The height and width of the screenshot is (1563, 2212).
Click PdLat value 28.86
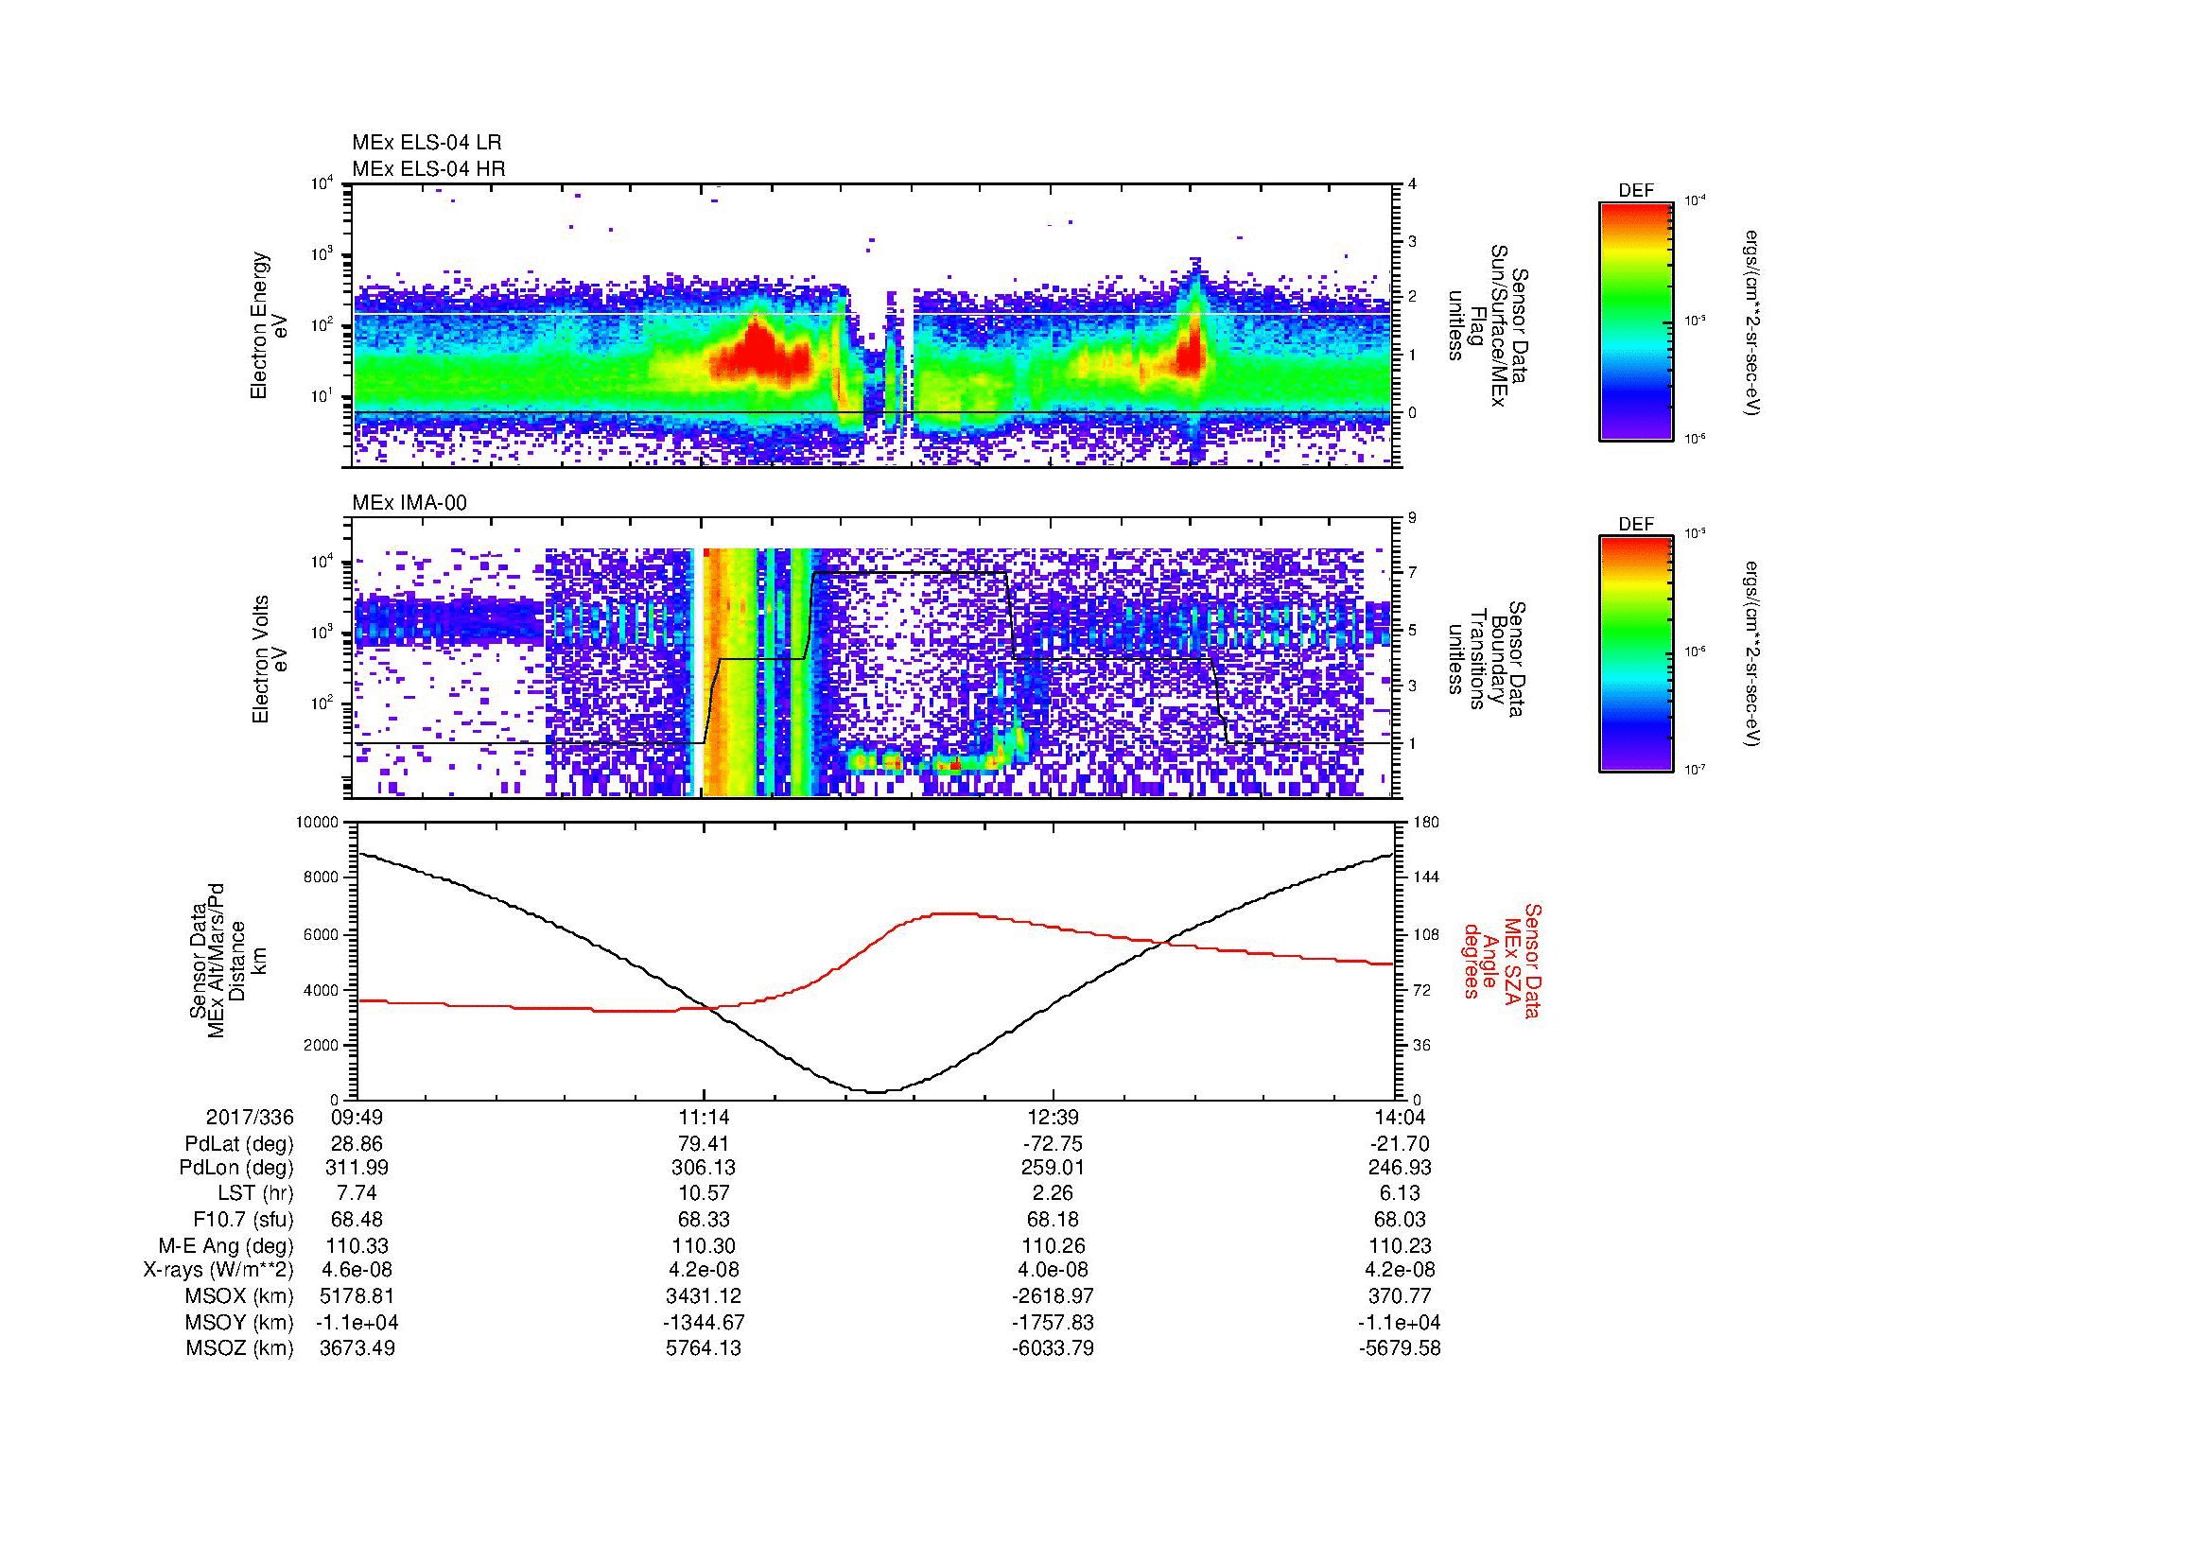[357, 1144]
